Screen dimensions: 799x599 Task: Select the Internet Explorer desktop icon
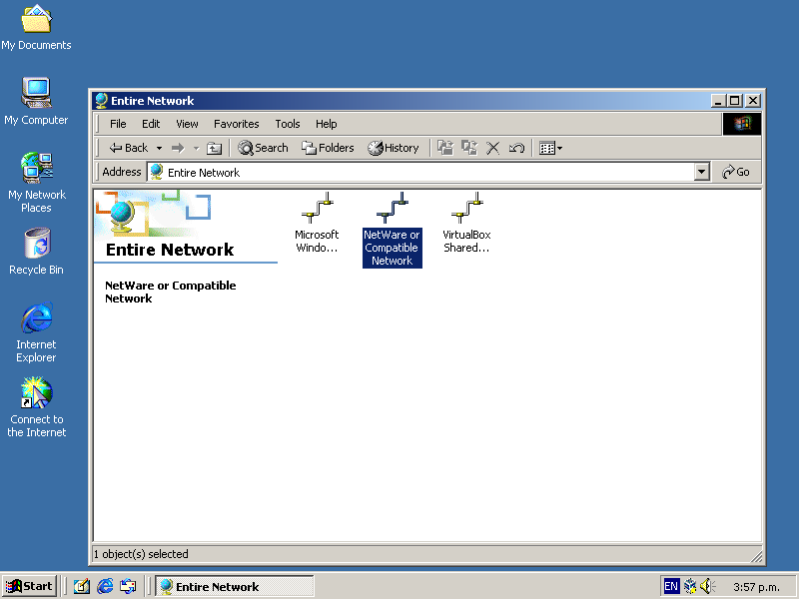point(36,332)
